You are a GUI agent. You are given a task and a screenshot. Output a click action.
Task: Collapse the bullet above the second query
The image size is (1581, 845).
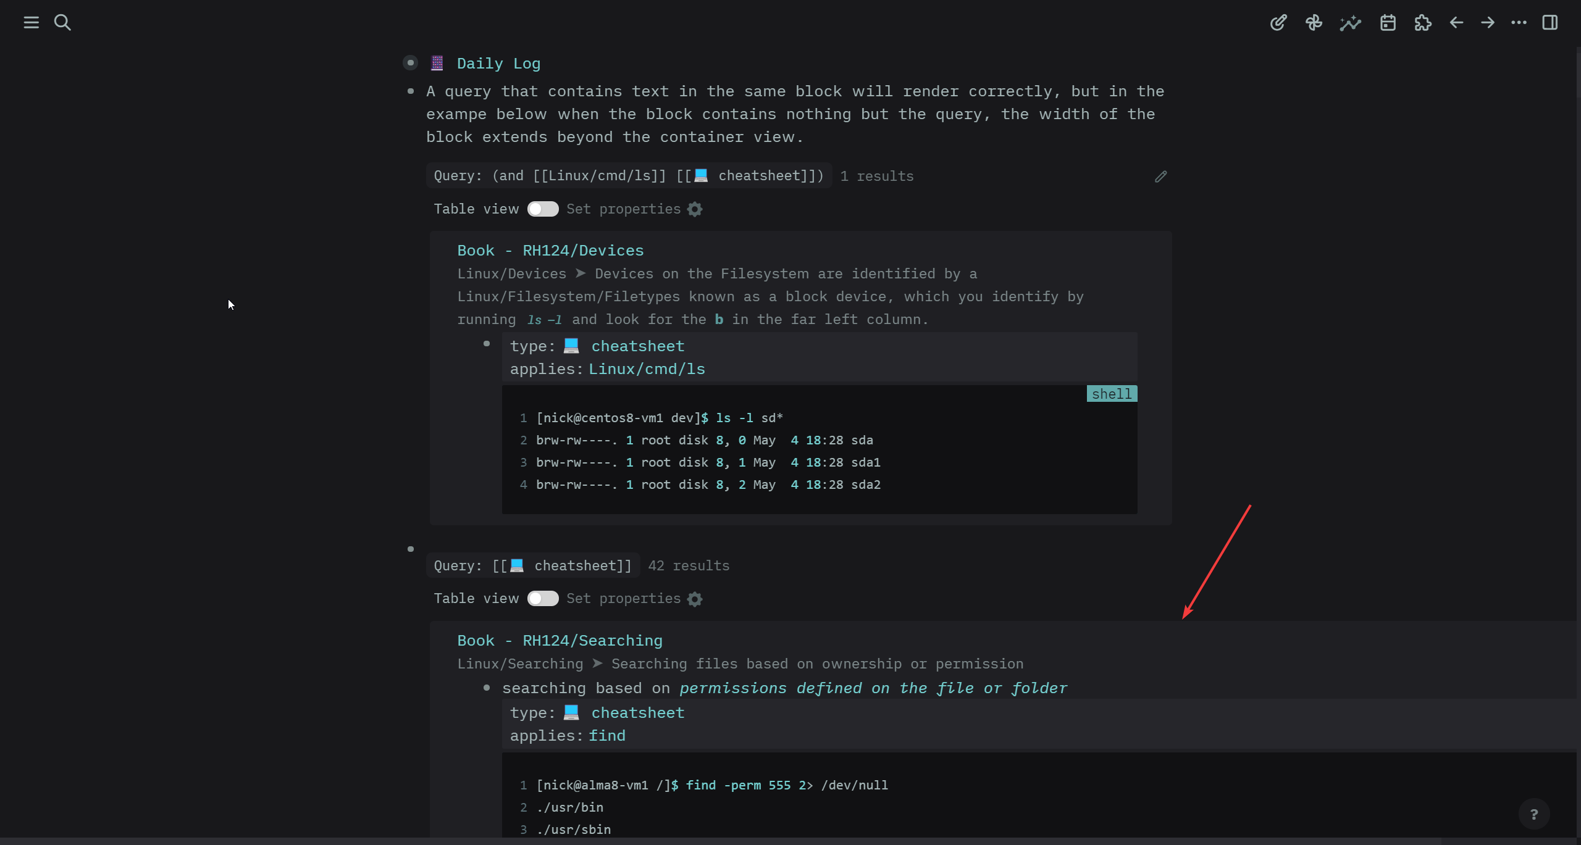[410, 549]
